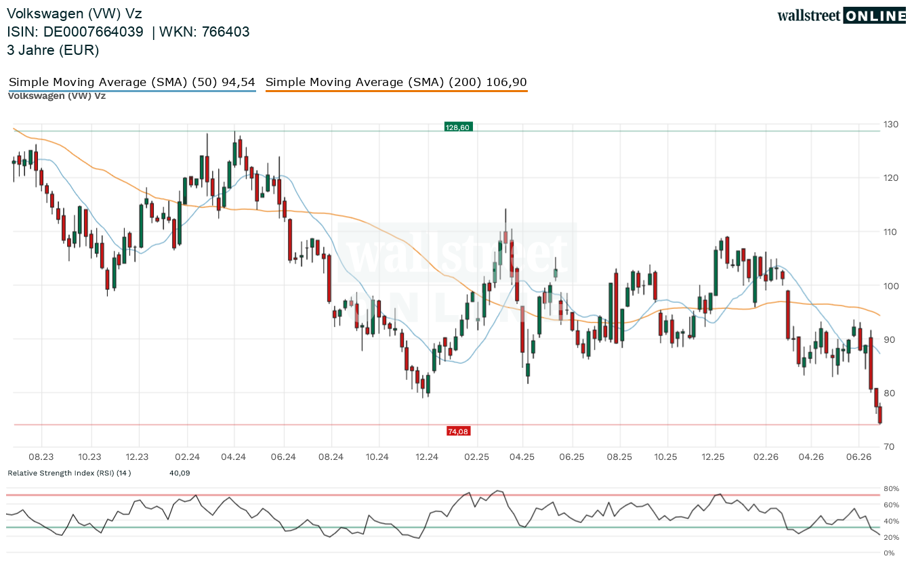Image resolution: width=914 pixels, height=571 pixels.
Task: Click the red 74,08 low price marker
Action: click(458, 431)
